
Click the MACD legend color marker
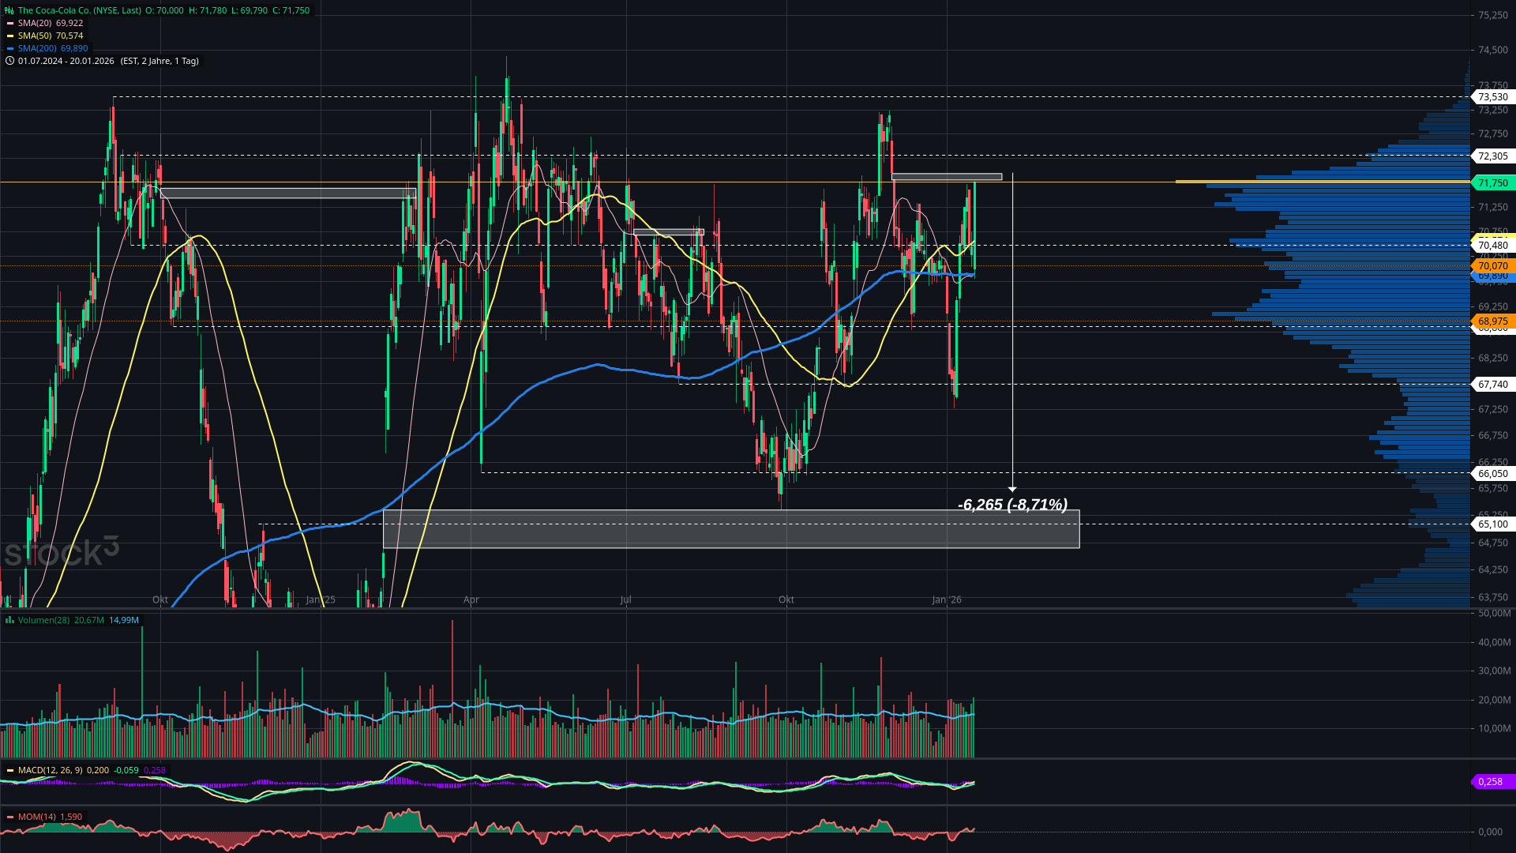[x=10, y=770]
